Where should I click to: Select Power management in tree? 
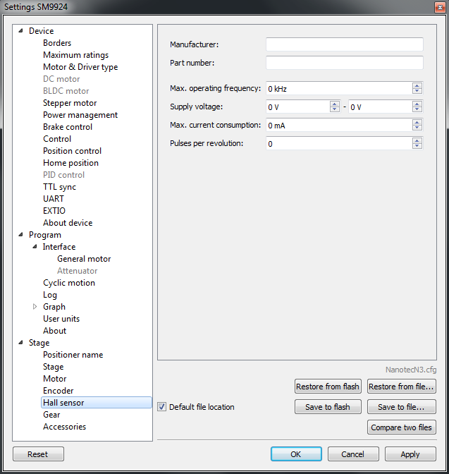80,115
